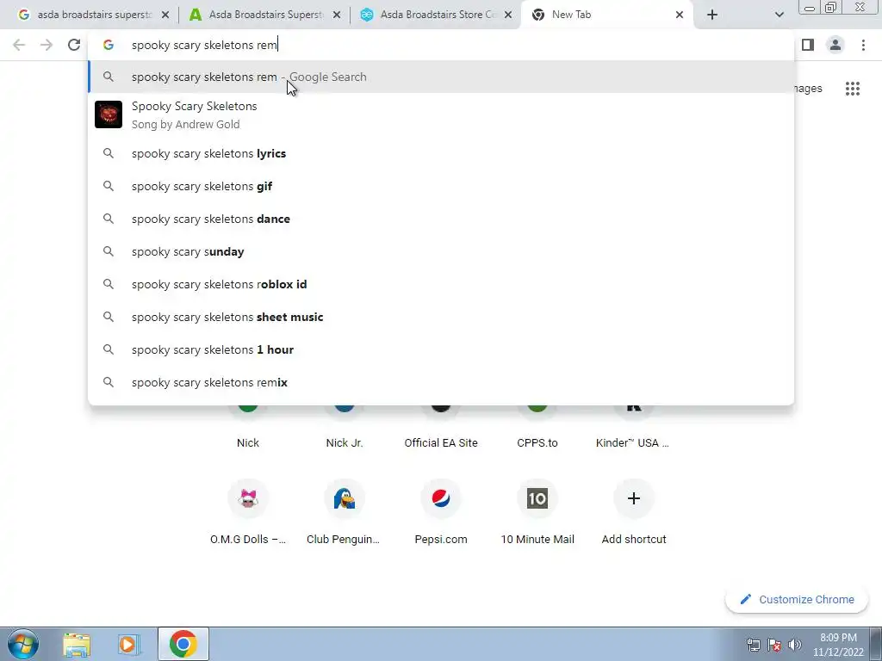Screen dimensions: 882x661
Task: Select 'spooky scary skeletons lyrics' suggestion
Action: (x=441, y=153)
